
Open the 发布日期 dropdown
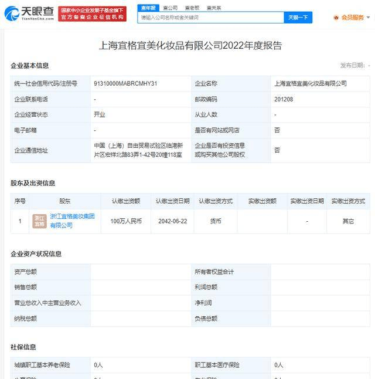[355, 65]
